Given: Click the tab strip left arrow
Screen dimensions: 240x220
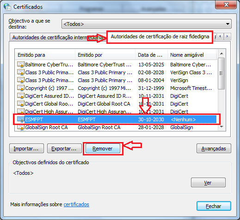Looking at the screenshot, I should pyautogui.click(x=220, y=36).
